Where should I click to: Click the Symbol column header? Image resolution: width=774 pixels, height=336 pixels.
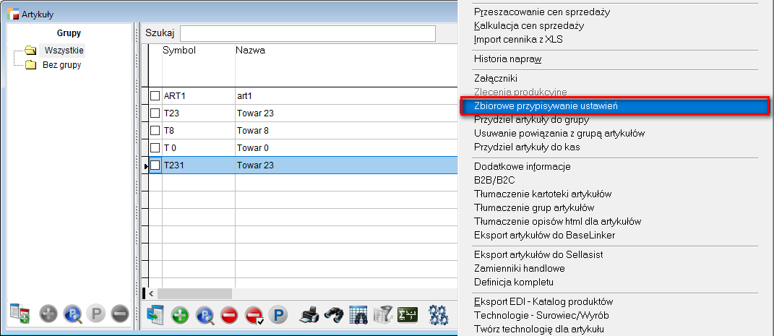[179, 51]
